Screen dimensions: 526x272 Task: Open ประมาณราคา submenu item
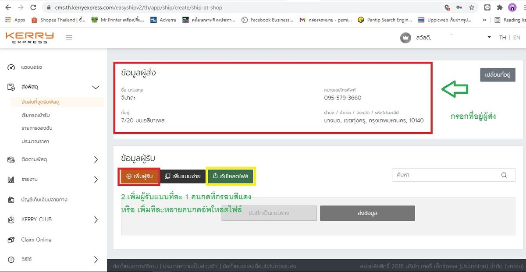pos(35,141)
